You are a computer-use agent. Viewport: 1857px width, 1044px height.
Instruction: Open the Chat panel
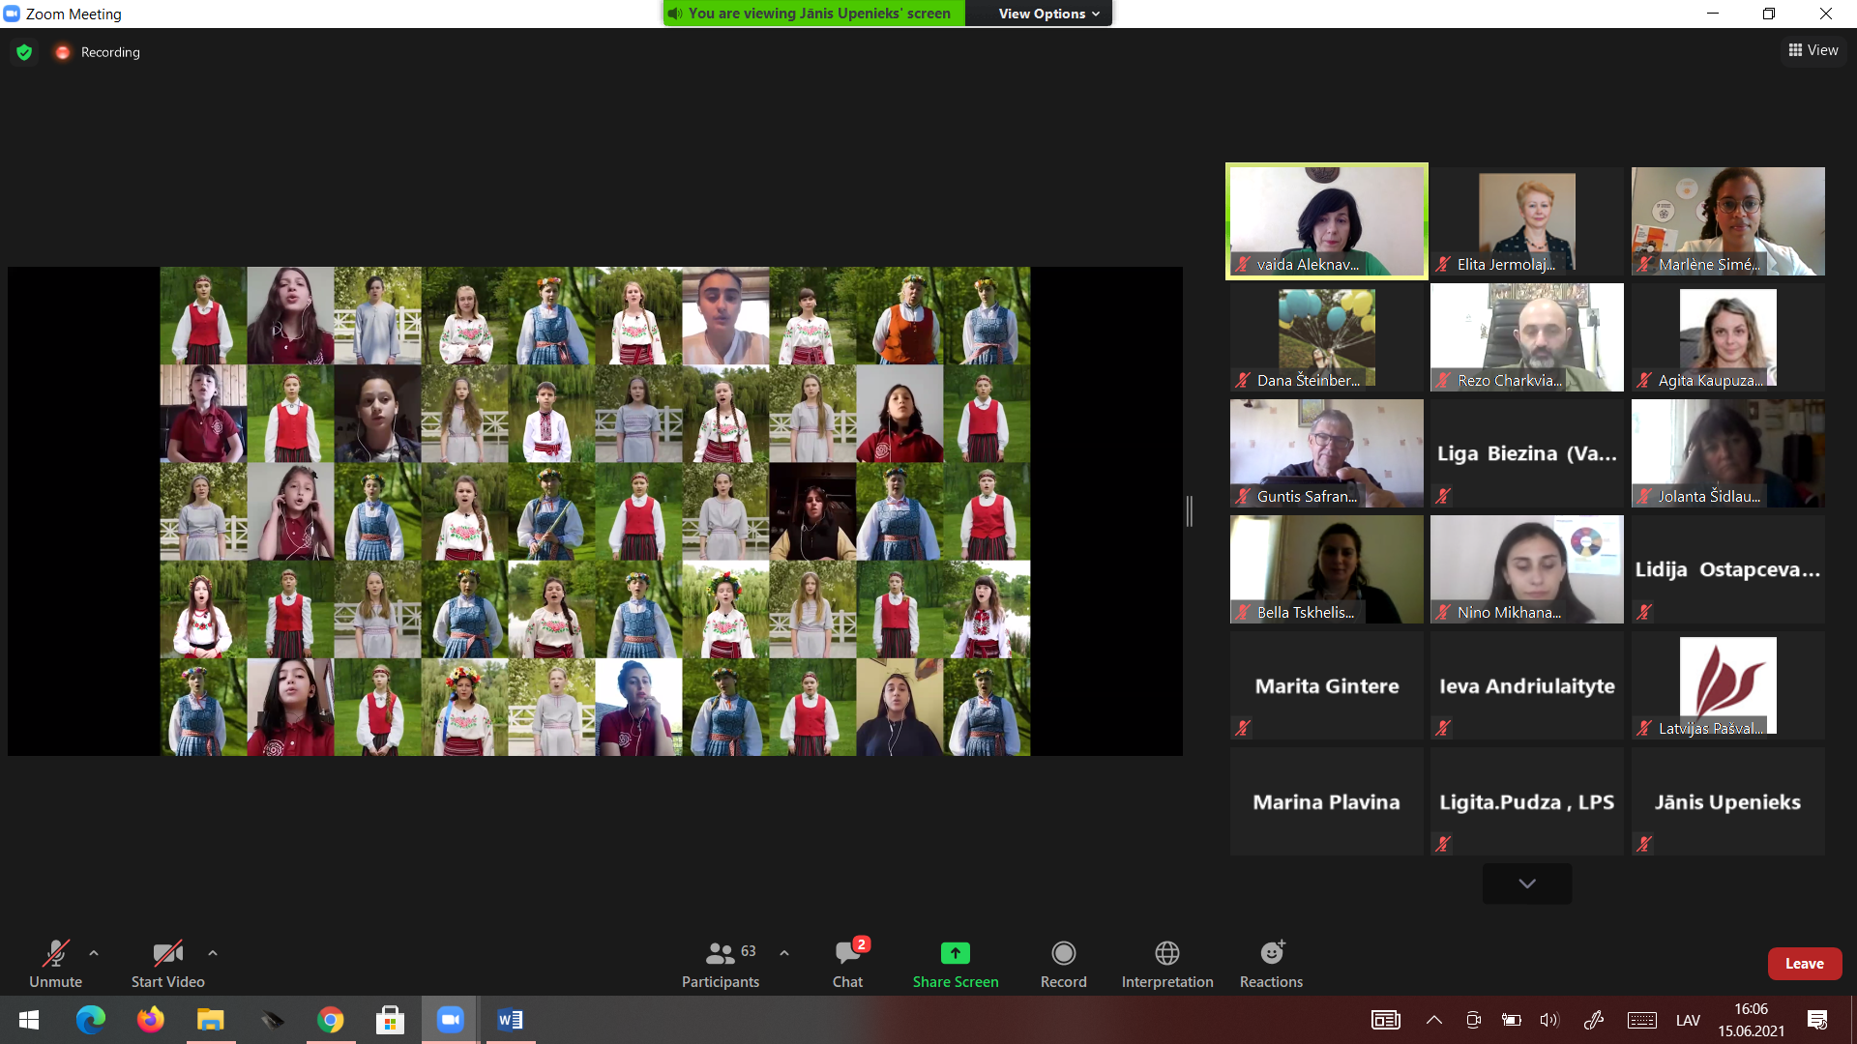coord(848,964)
